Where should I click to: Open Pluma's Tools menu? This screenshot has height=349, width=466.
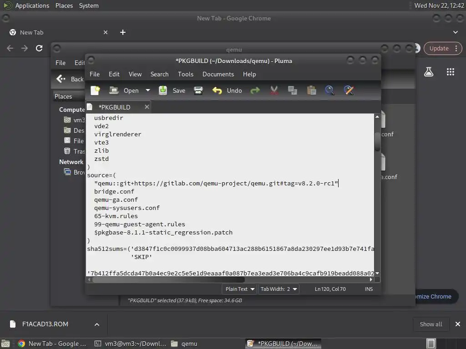[x=186, y=74]
